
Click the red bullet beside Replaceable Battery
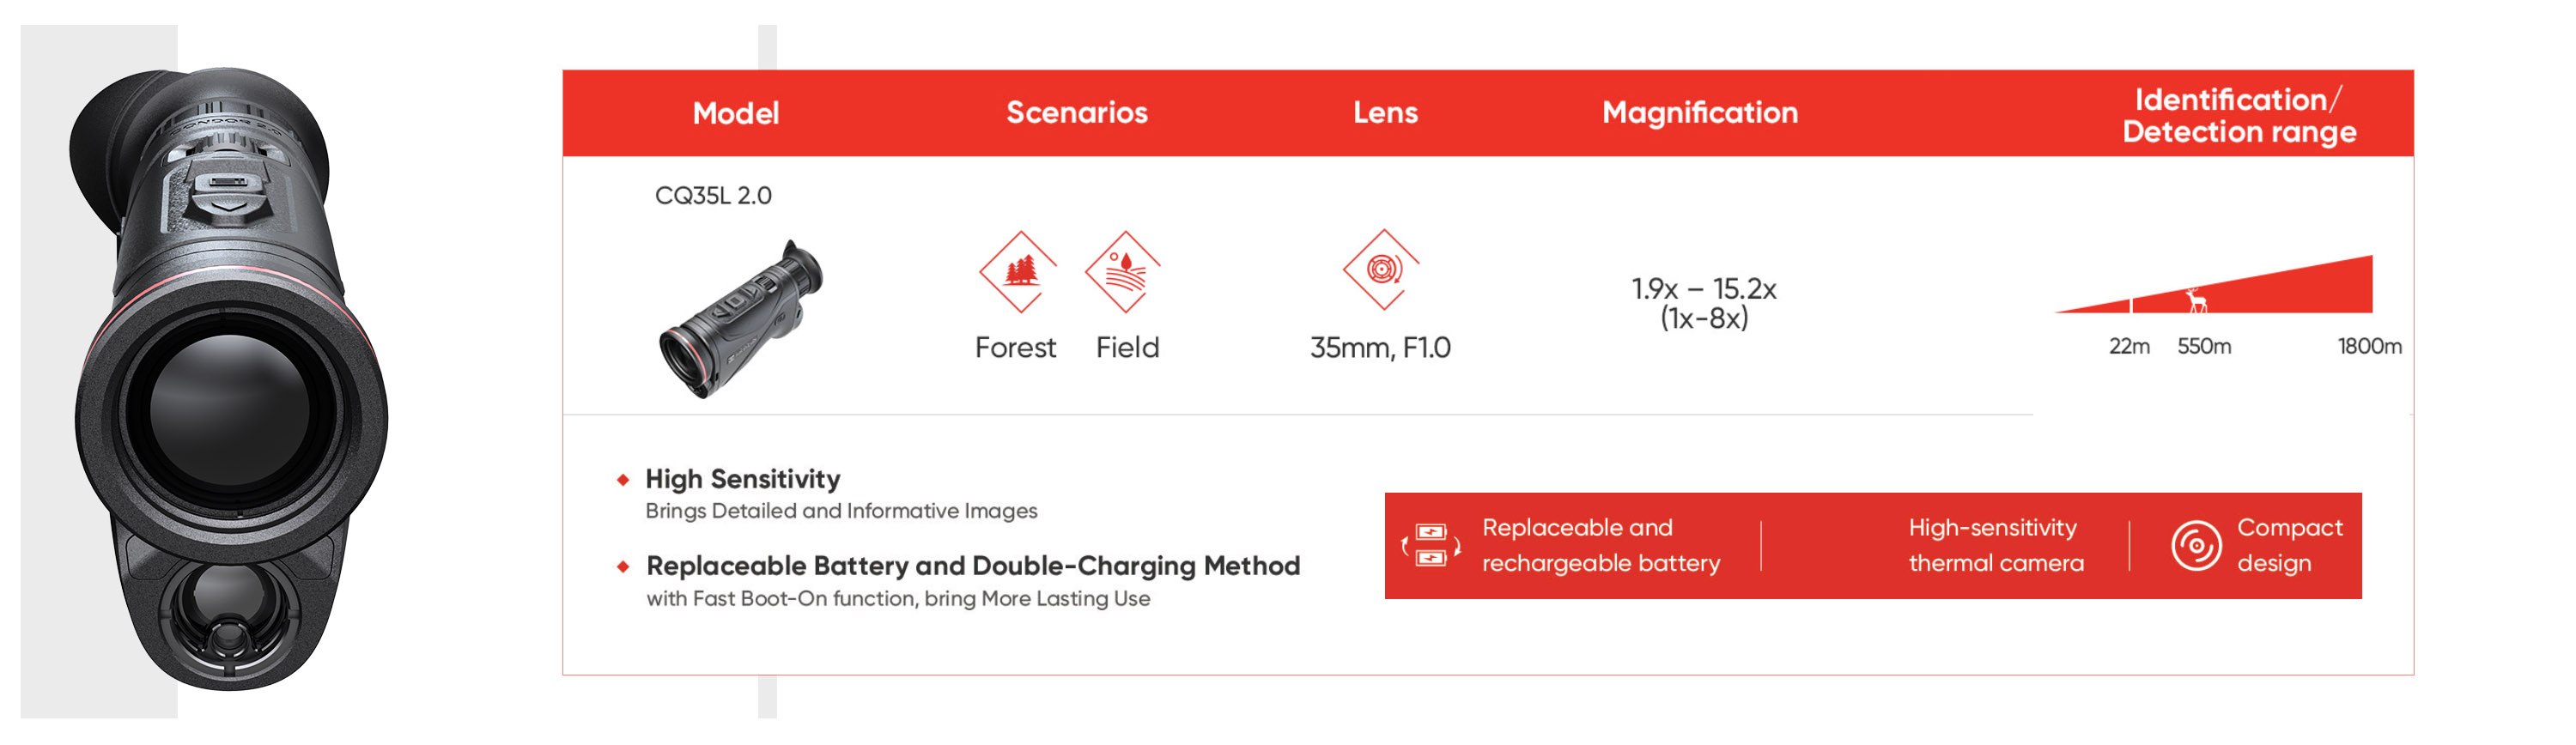(x=623, y=567)
